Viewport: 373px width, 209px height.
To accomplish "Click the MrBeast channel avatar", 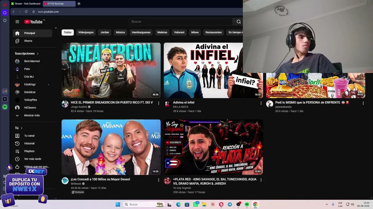I will tap(65, 181).
